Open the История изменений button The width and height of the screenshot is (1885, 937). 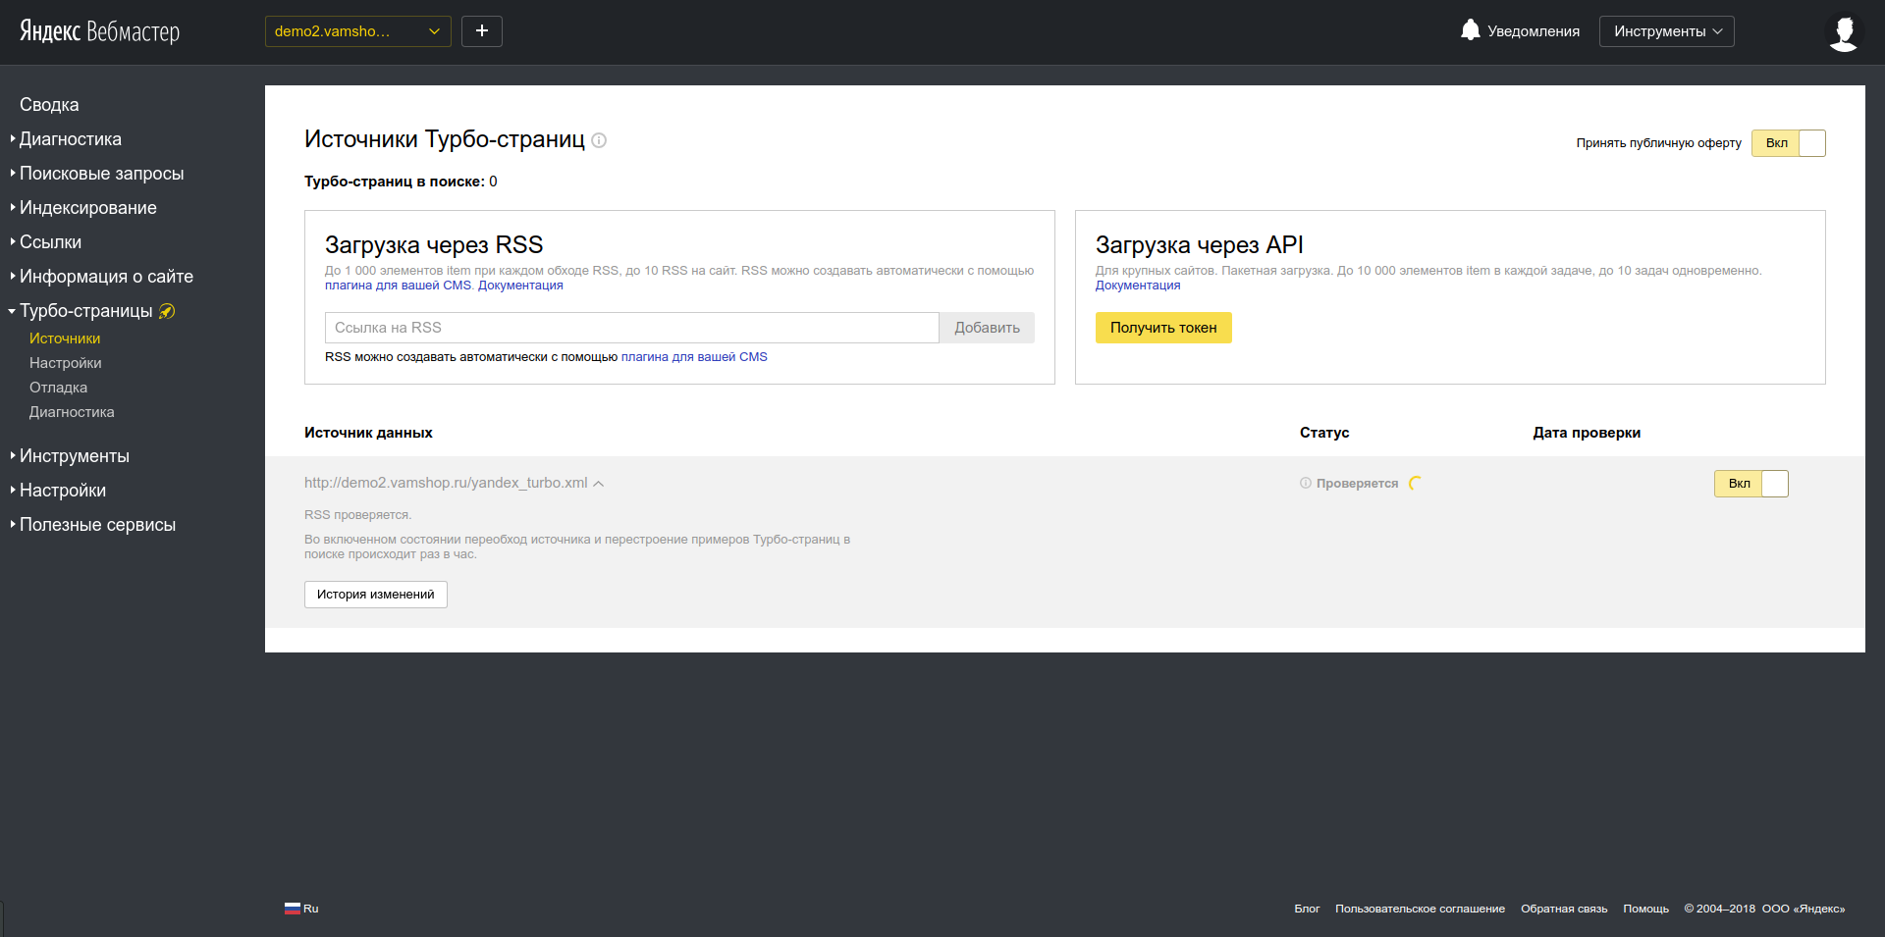pyautogui.click(x=375, y=595)
